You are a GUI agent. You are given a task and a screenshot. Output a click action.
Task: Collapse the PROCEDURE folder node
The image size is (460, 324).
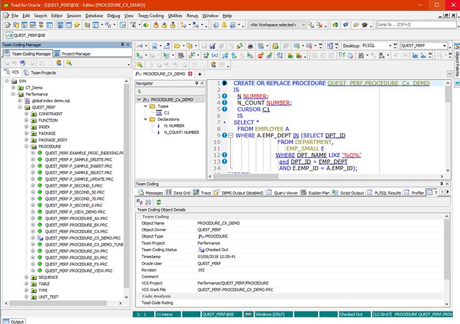[26, 147]
